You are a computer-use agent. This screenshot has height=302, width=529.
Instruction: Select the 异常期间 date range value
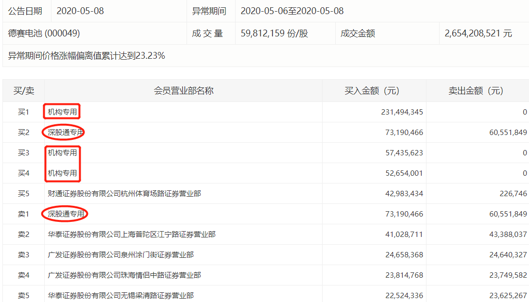pyautogui.click(x=292, y=11)
